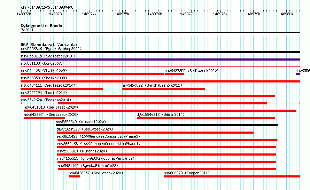The image size is (310, 190).
Task: Click the nsv6558115 (Sedlazeck2020) label
Action: [48, 56]
